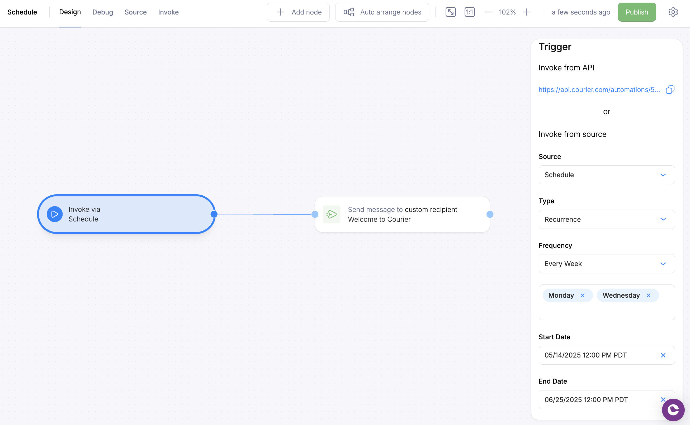
Task: Open the chat support bubble
Action: (673, 409)
